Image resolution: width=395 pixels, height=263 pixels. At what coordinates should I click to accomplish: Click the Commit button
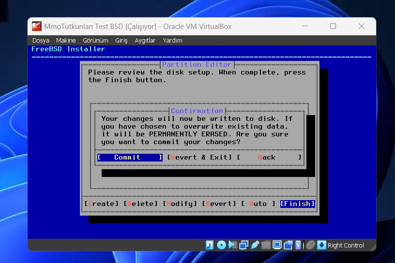[130, 157]
